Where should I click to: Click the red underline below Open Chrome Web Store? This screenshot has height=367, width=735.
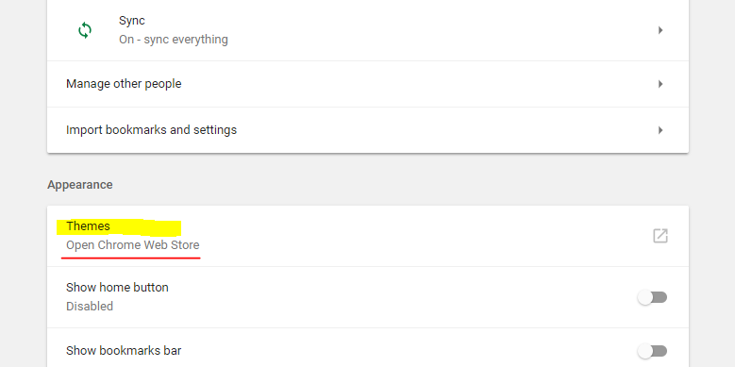[131, 258]
